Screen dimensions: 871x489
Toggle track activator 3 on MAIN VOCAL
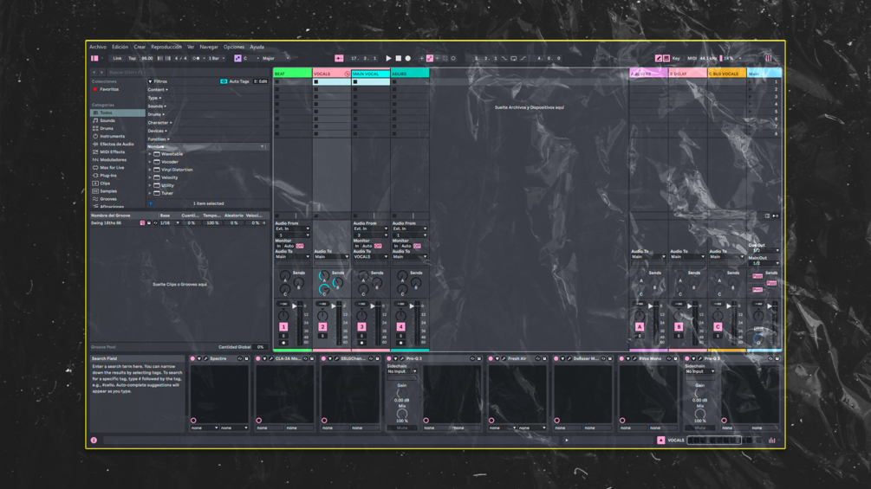(361, 327)
